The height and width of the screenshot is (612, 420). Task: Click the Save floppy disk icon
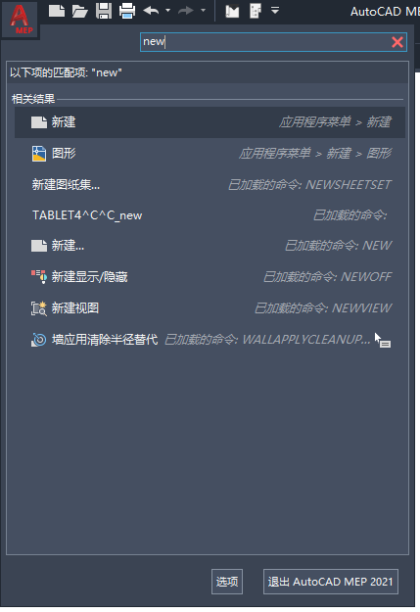[x=104, y=11]
